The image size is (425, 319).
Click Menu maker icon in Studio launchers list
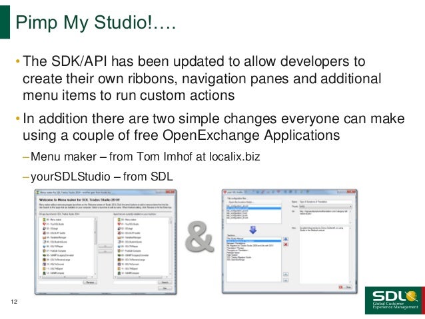(44, 220)
